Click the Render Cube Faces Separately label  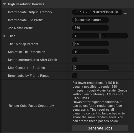pyautogui.click(x=31, y=106)
